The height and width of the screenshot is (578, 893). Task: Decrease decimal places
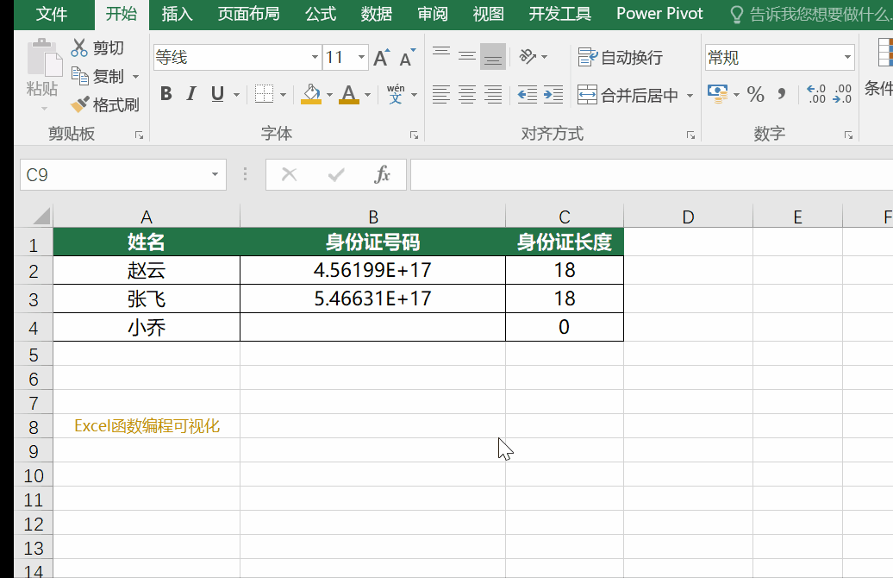842,94
